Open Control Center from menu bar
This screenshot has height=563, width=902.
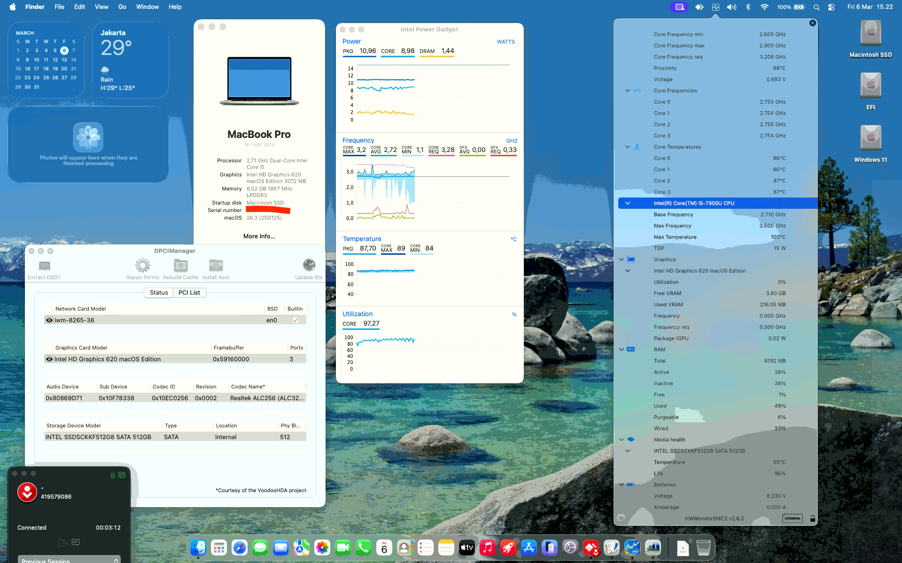[832, 7]
